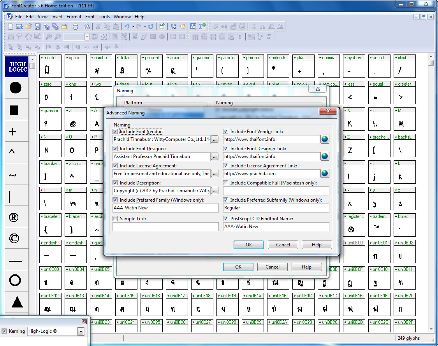Click the Insert image toolbar icon

click(135, 37)
